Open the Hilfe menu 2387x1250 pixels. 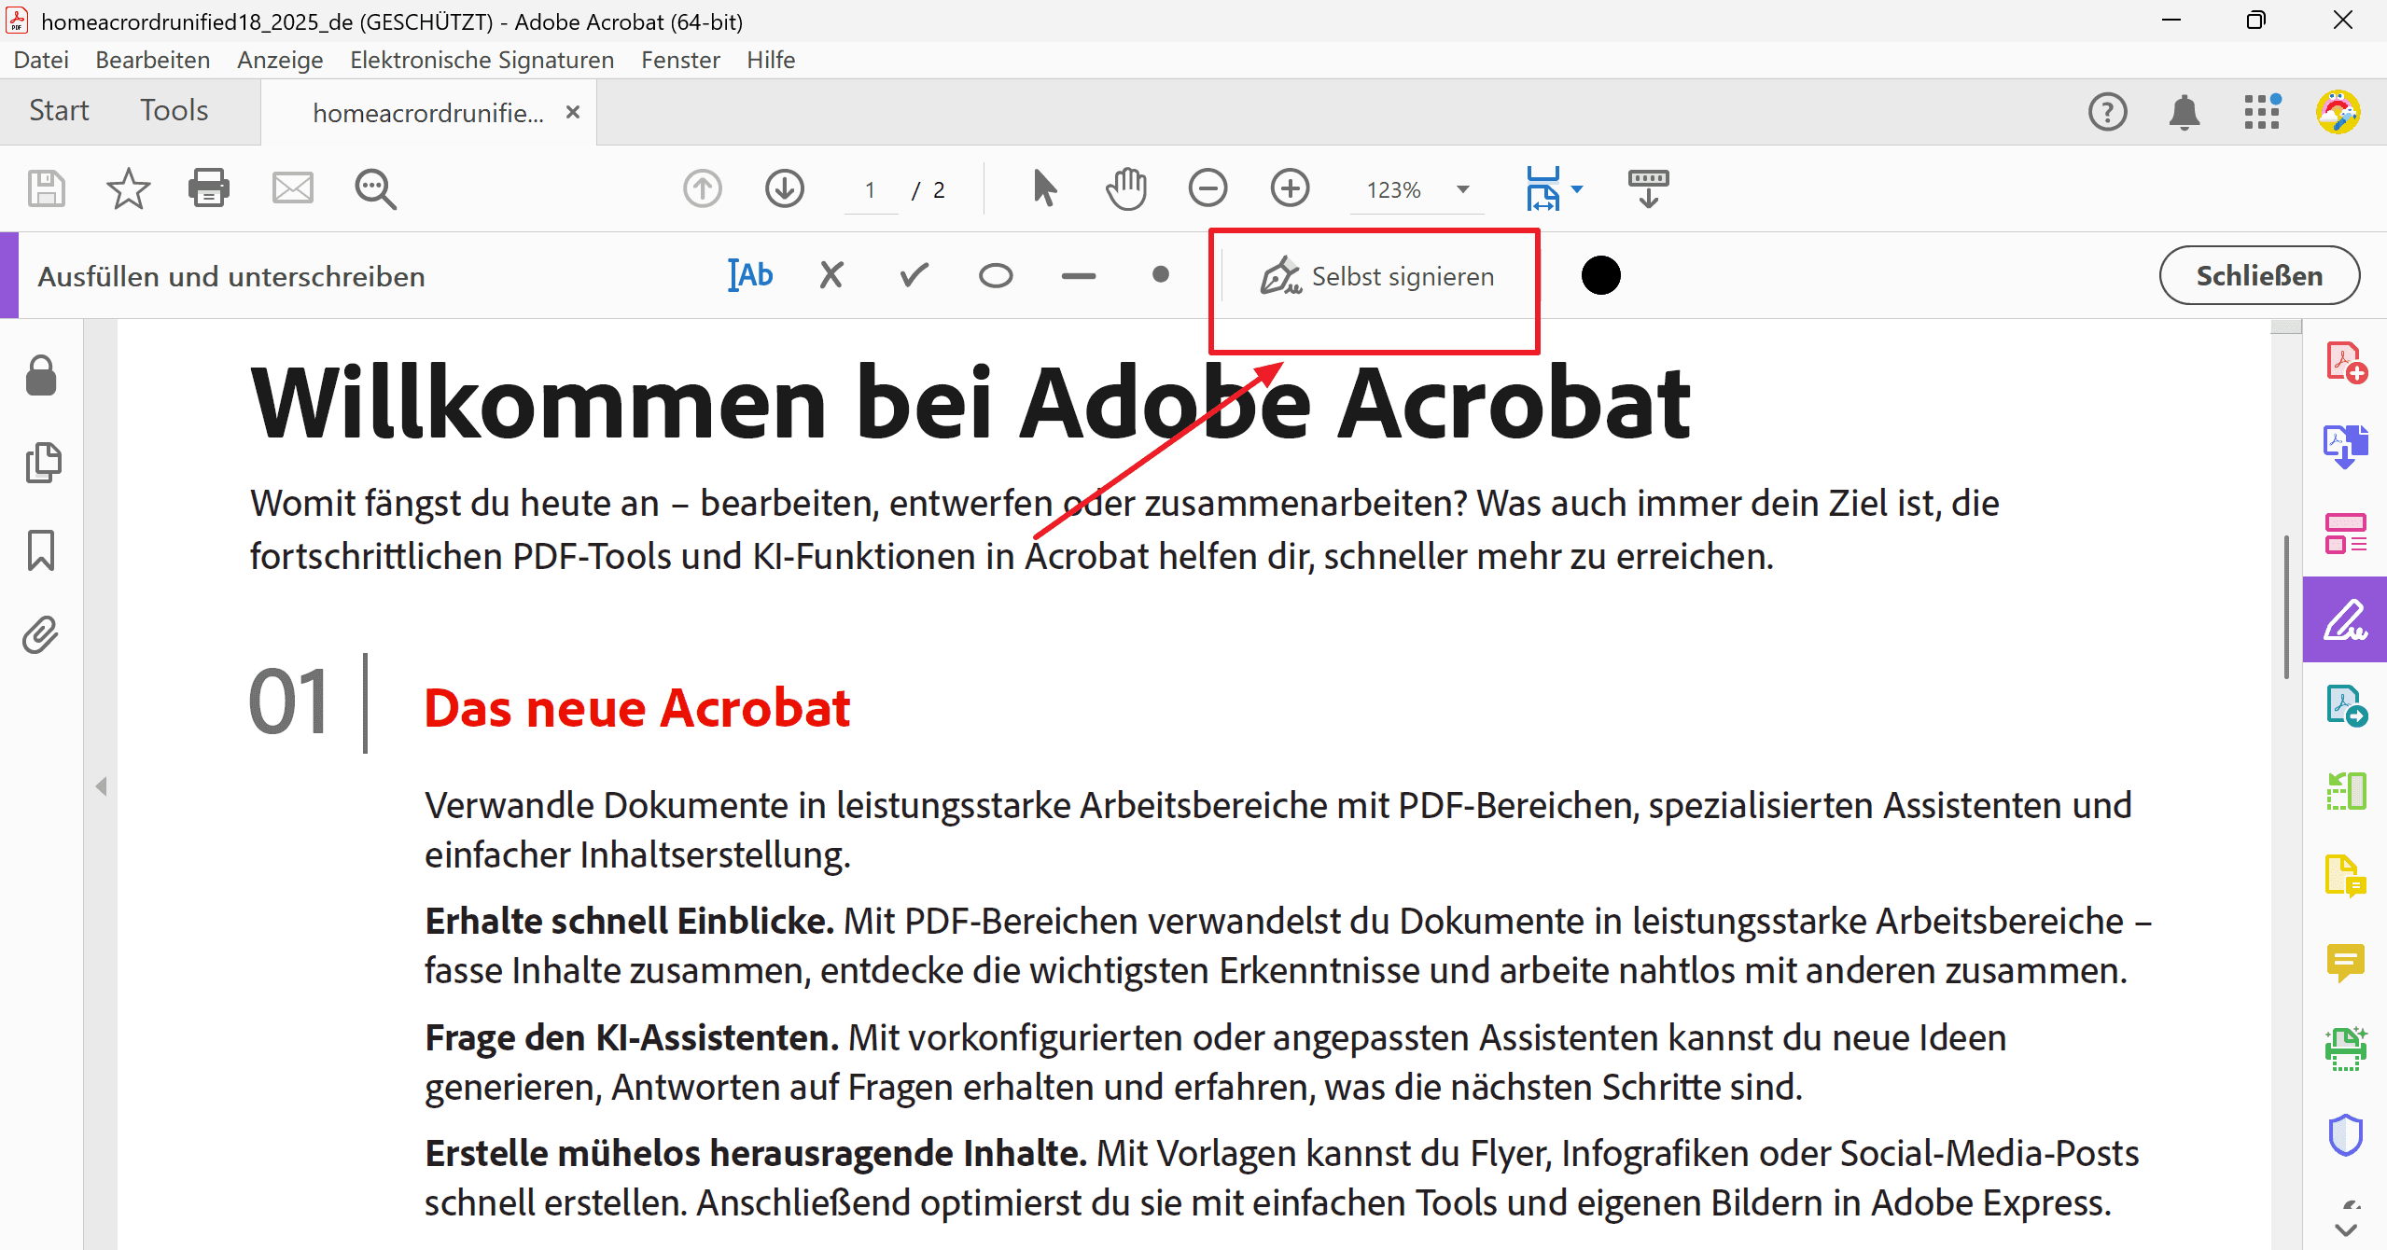pos(771,60)
